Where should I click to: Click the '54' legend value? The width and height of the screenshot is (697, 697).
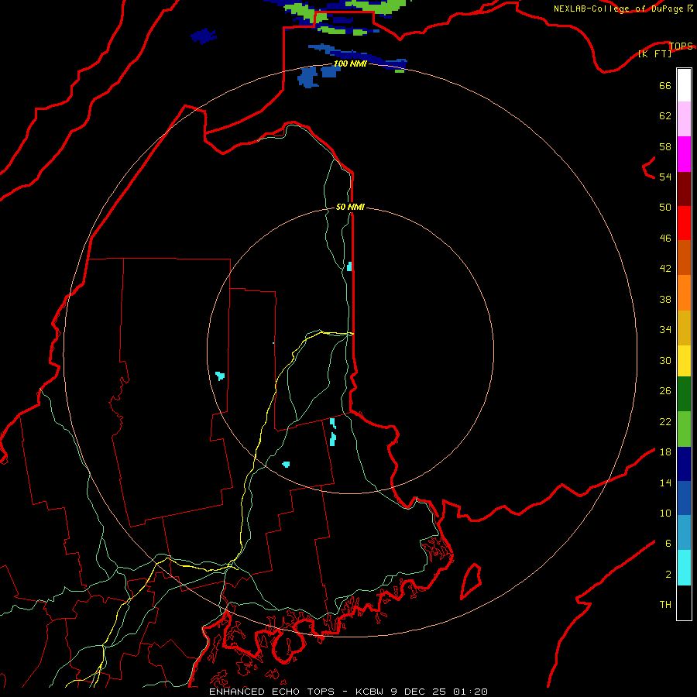(x=665, y=177)
